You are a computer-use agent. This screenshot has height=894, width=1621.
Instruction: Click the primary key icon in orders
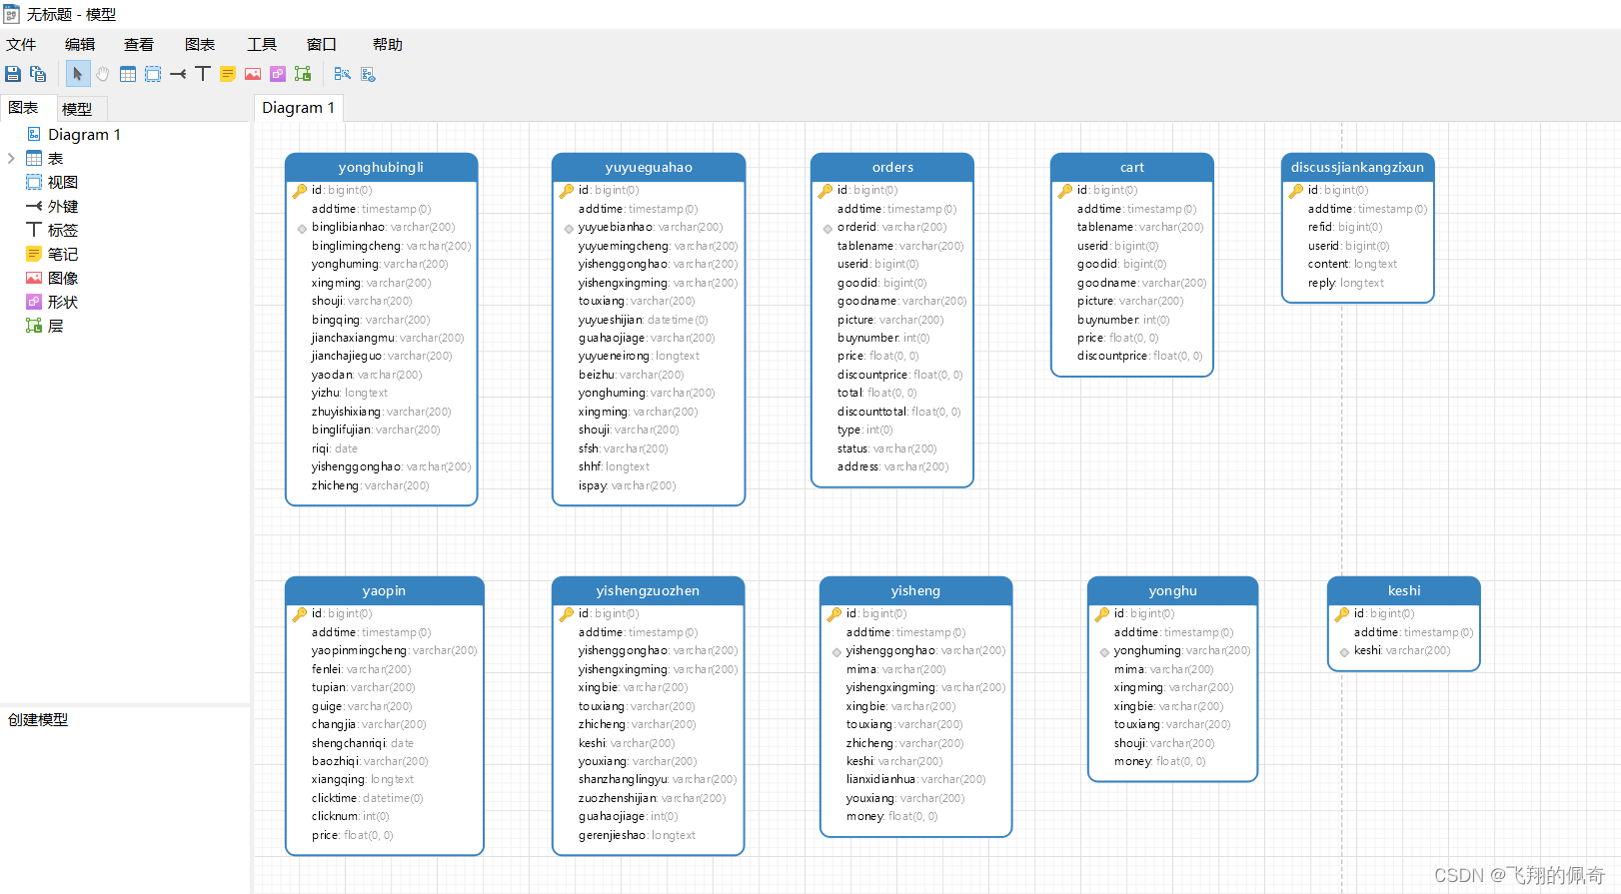tap(825, 191)
